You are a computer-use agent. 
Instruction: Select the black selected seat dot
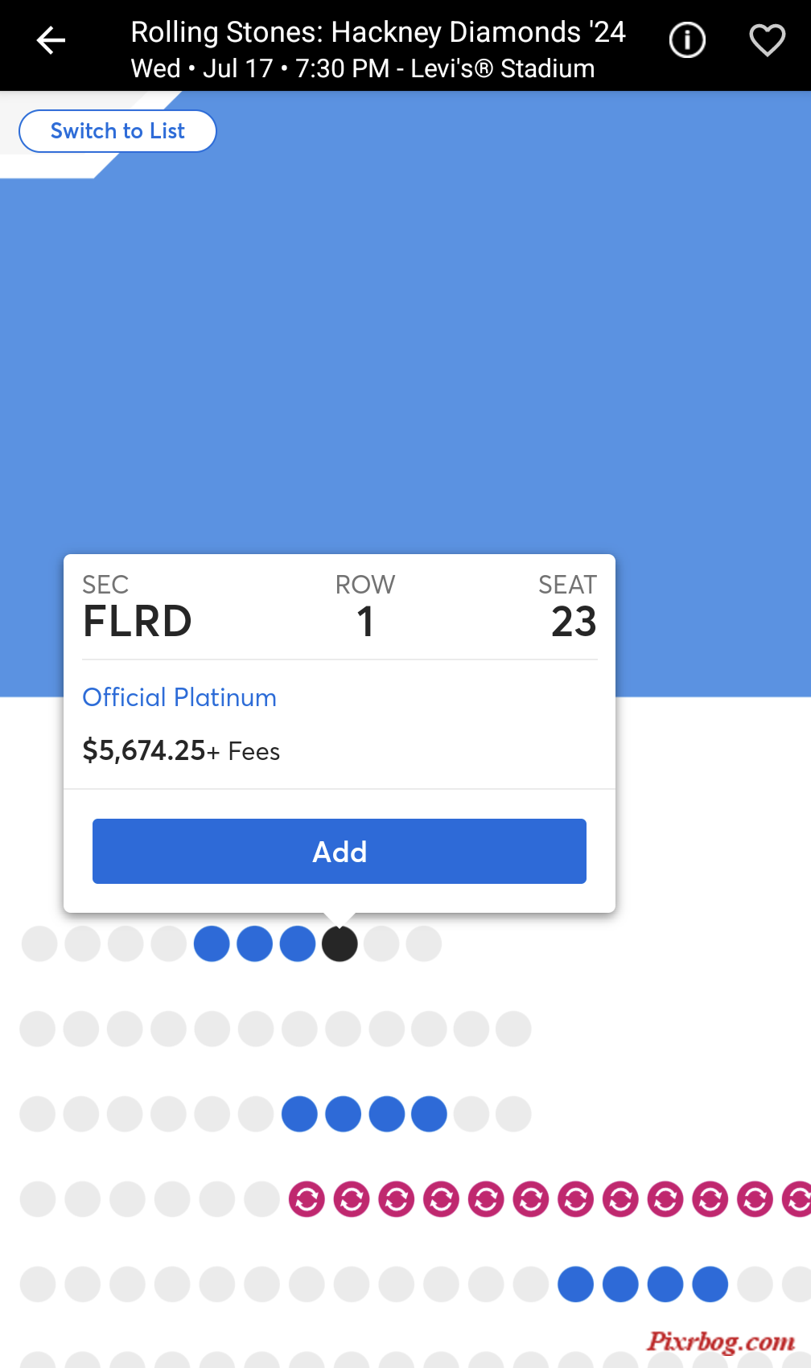[x=340, y=943]
